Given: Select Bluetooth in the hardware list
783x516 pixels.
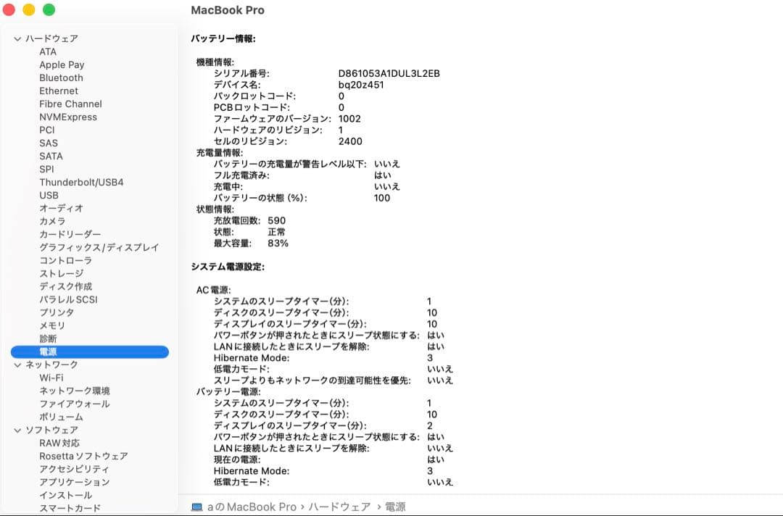Looking at the screenshot, I should [x=60, y=78].
